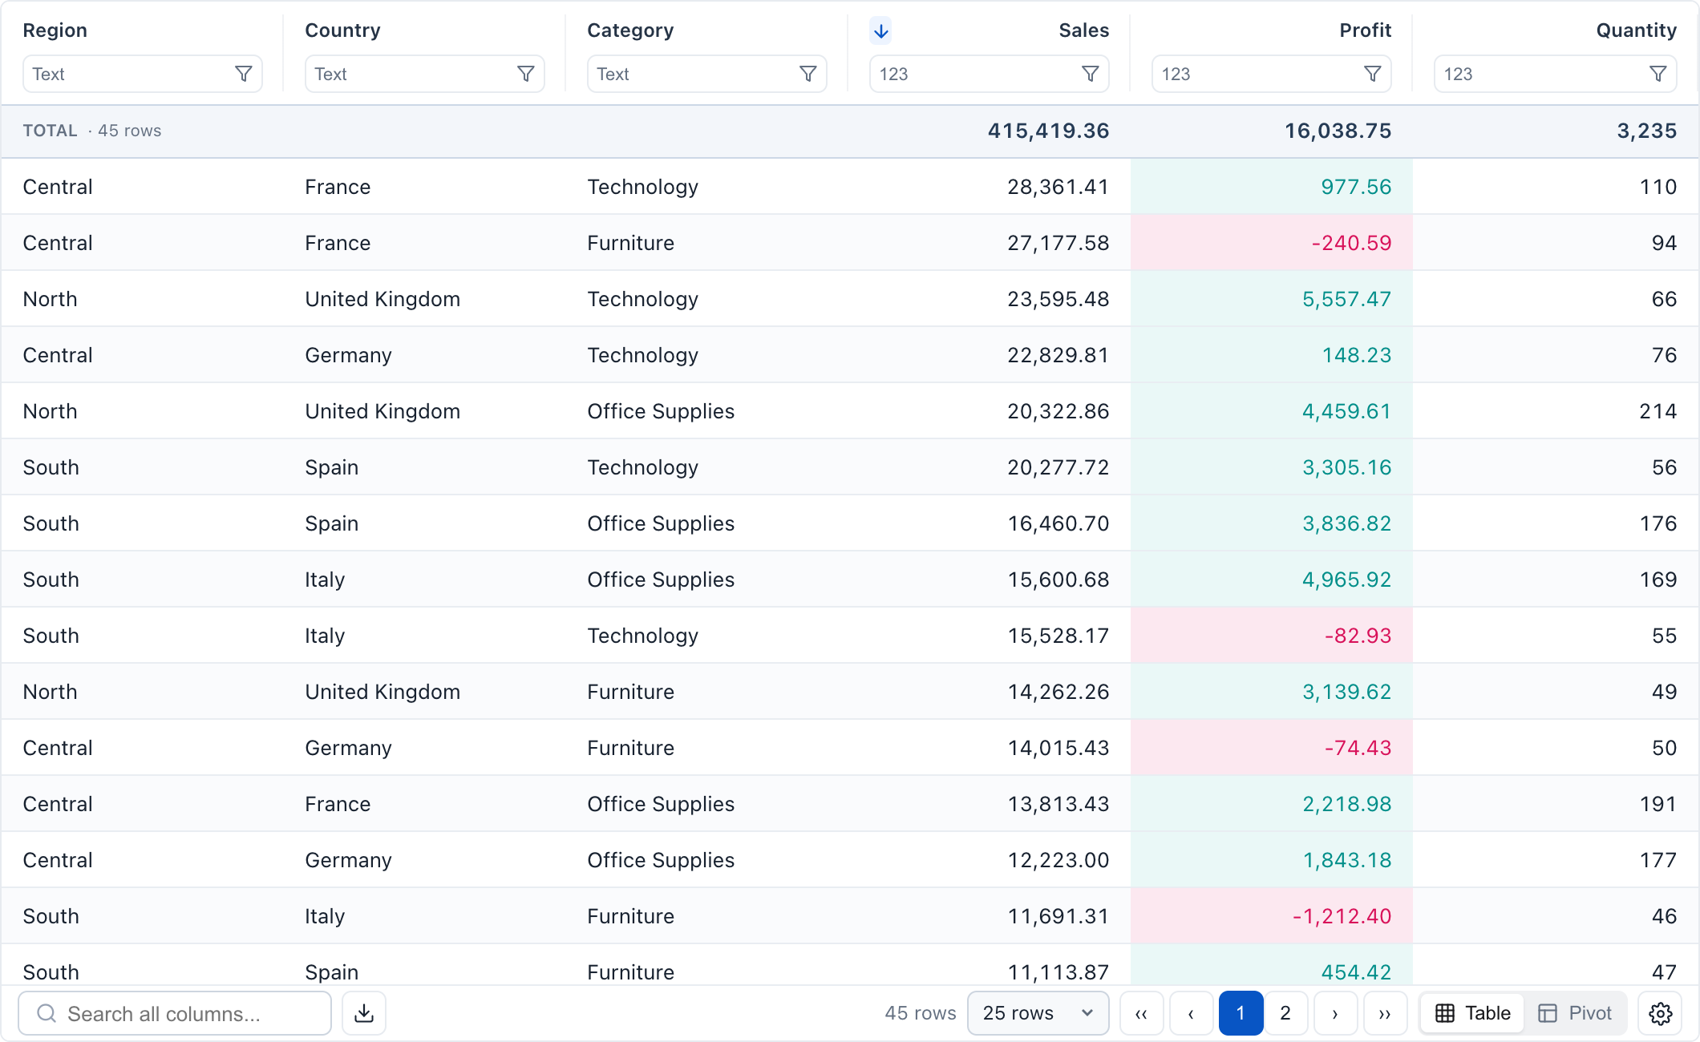1700x1042 pixels.
Task: Switch to the Table view
Action: [x=1473, y=1013]
